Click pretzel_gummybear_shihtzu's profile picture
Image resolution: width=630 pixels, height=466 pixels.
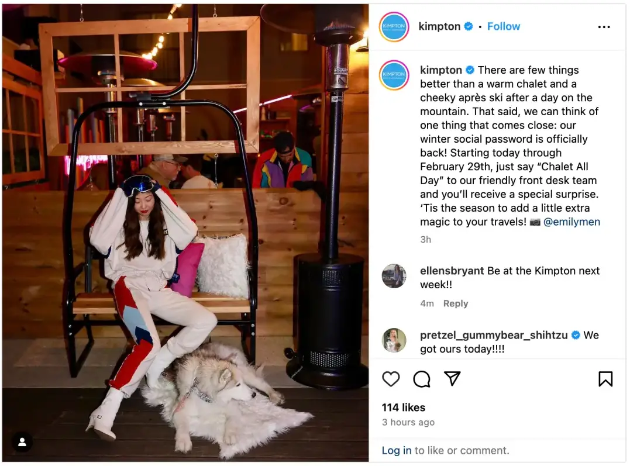394,340
